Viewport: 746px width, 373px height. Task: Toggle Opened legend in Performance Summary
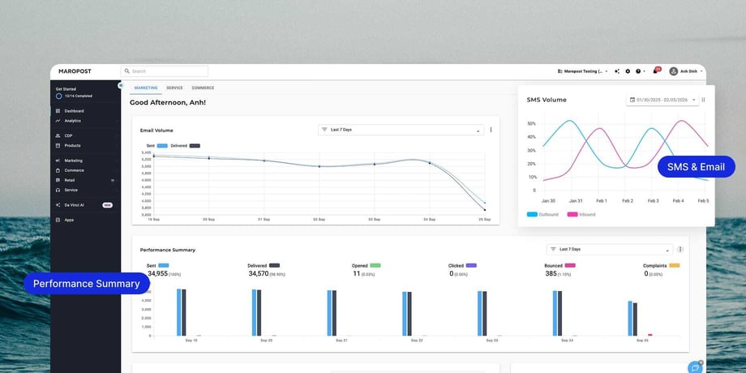click(367, 265)
